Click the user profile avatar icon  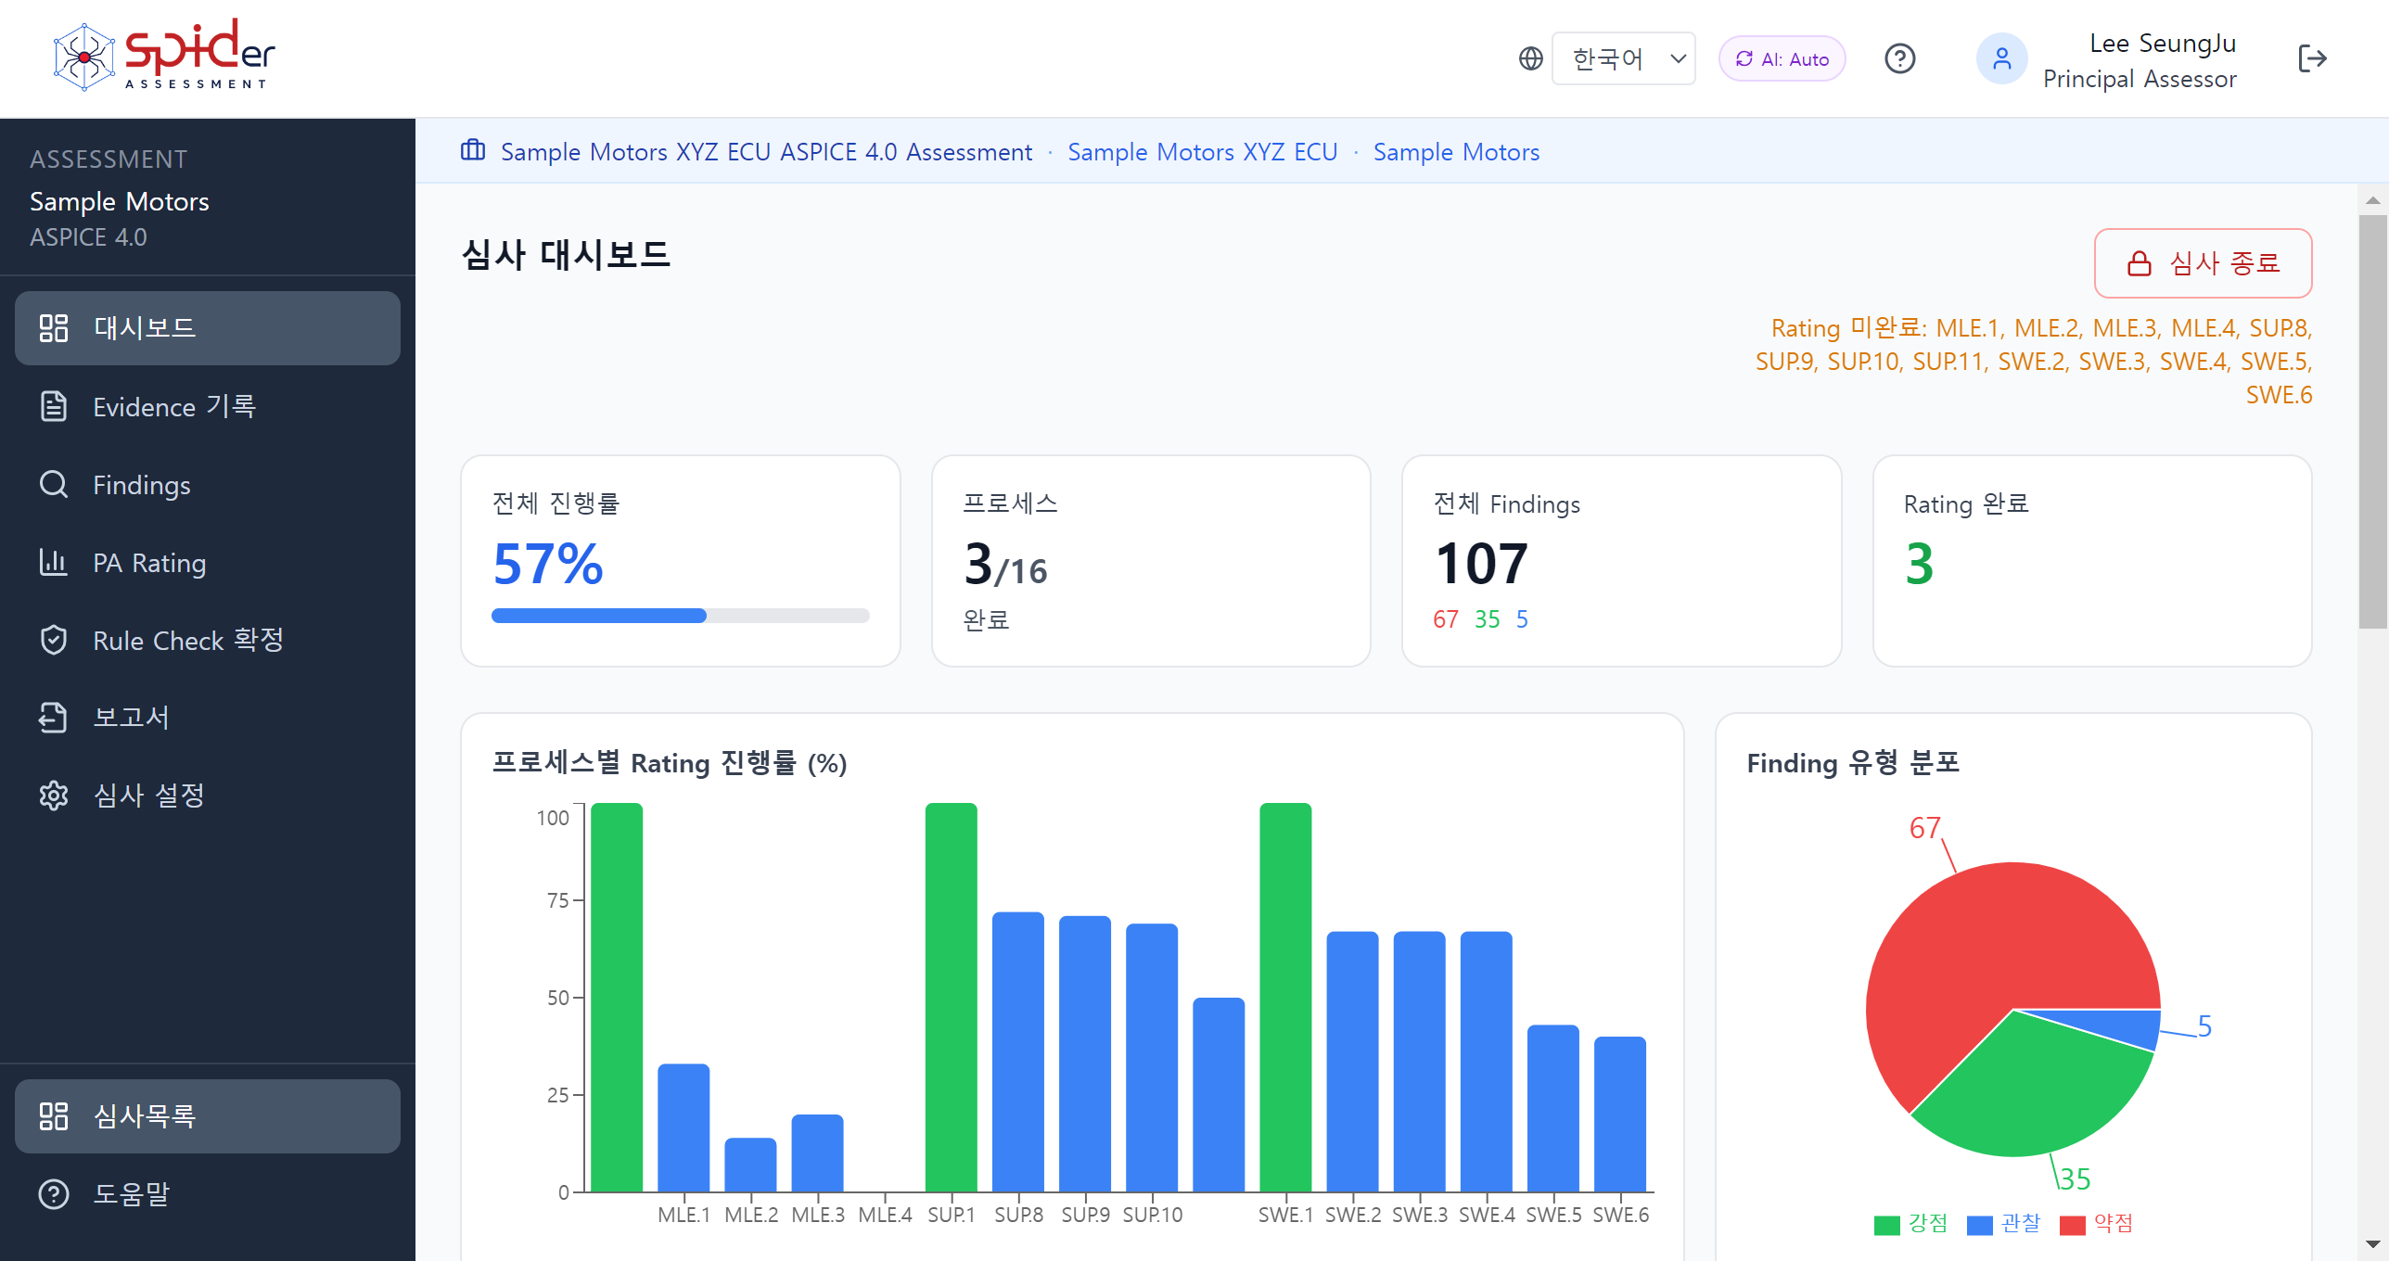pos(2001,58)
